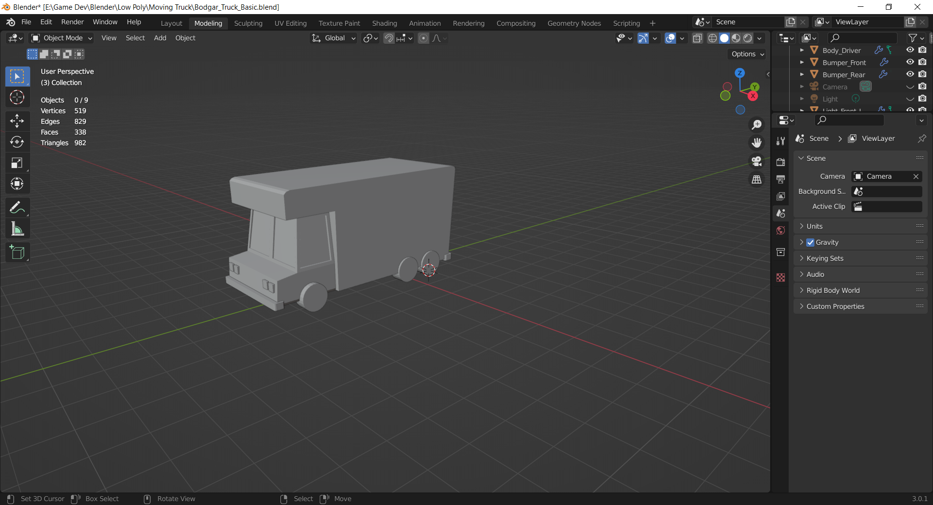Clear the scene Camera field
The height and width of the screenshot is (505, 933).
coord(916,176)
